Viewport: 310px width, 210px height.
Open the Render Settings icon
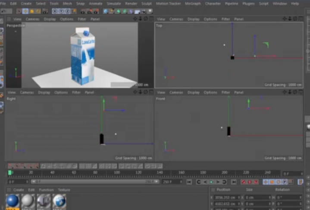96,11
